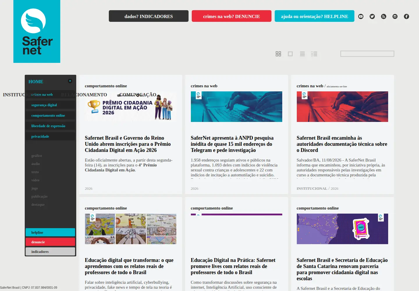Open Prêmio Cidadania Digital em Ação thumbnail
This screenshot has width=419, height=291.
pyautogui.click(x=131, y=107)
